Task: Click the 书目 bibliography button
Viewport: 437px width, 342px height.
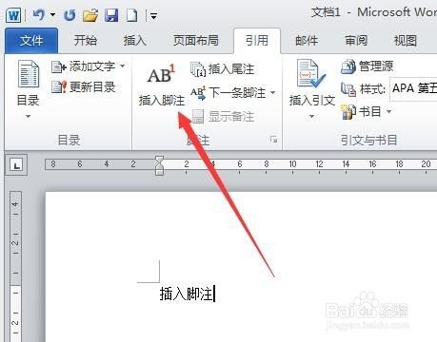Action: point(362,111)
